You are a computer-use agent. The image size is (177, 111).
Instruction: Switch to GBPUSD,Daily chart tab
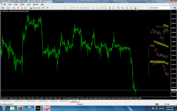click(7, 101)
